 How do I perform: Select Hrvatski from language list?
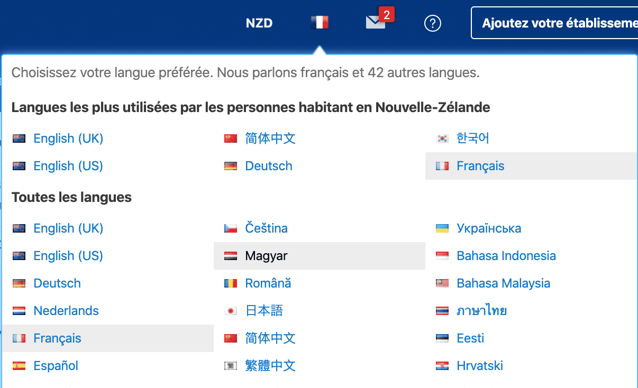click(479, 366)
